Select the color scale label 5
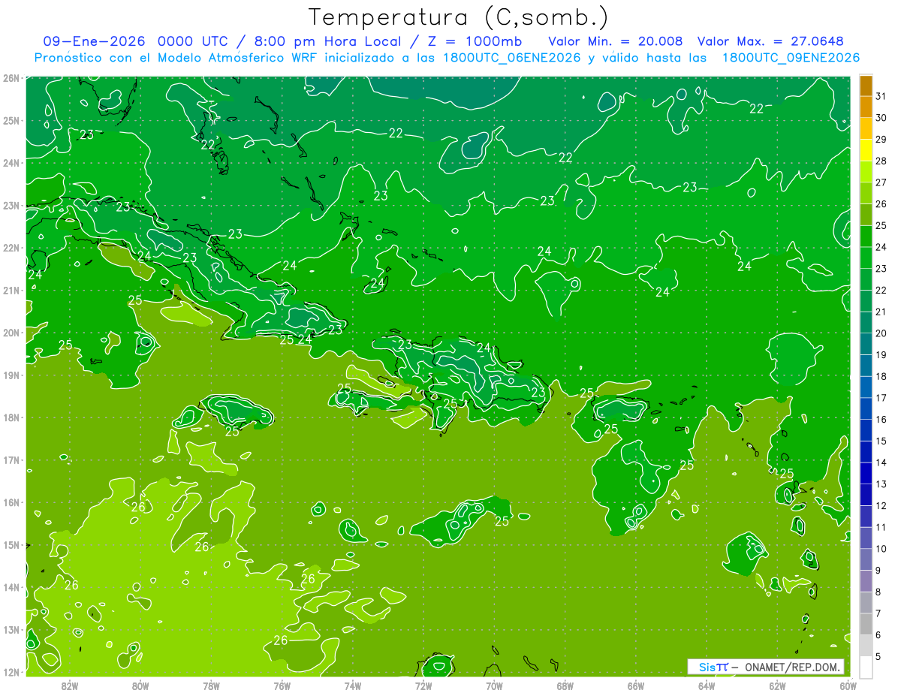 click(x=878, y=656)
